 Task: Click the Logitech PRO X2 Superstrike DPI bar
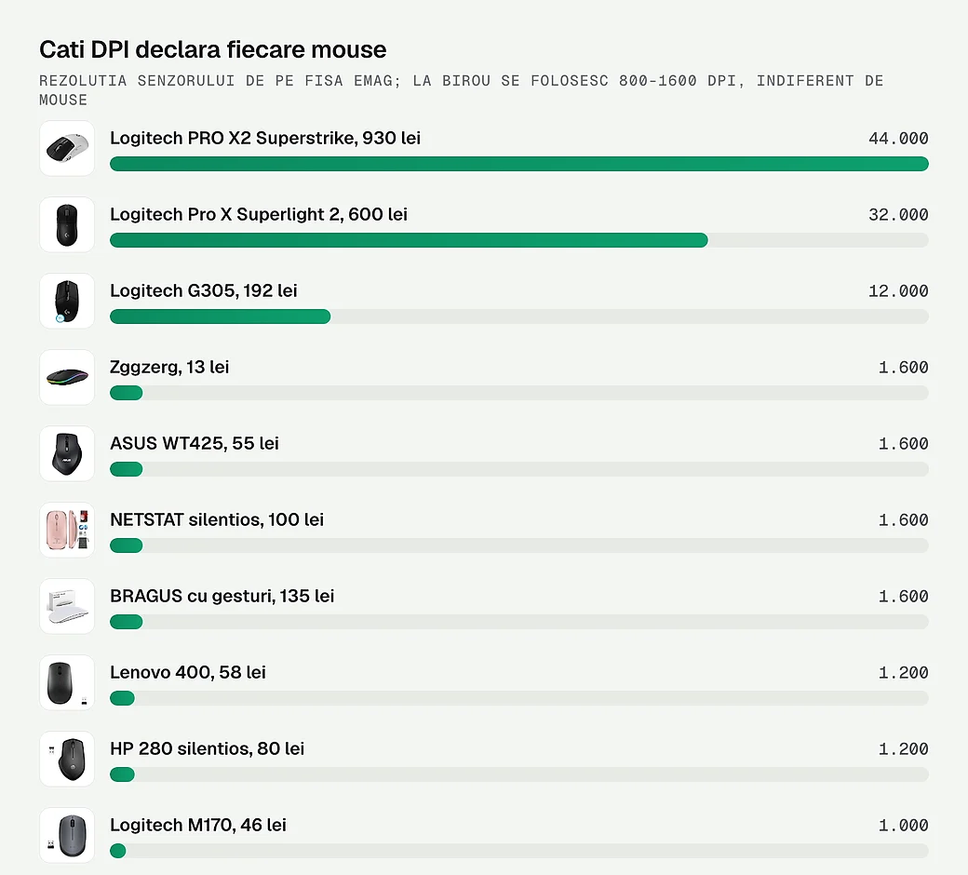coord(519,164)
